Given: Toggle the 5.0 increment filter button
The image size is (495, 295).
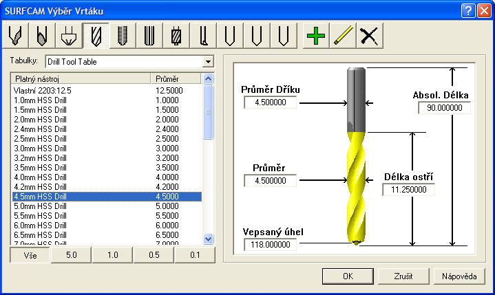Looking at the screenshot, I should (72, 255).
